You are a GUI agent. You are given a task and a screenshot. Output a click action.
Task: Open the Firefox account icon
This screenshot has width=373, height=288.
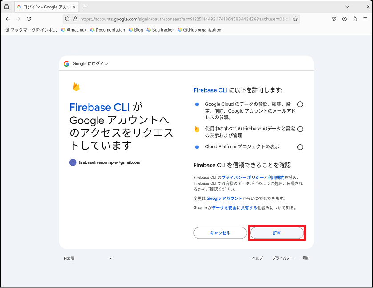point(345,19)
